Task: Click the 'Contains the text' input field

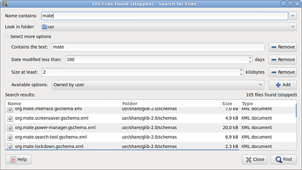Action: [157, 47]
